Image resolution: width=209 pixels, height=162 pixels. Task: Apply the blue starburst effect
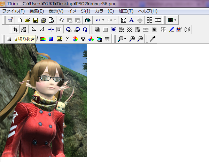coord(114,30)
